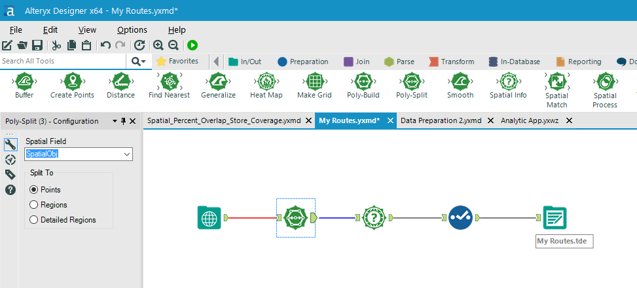The image size is (637, 288).
Task: Open the In-Database tool category
Action: tap(515, 62)
